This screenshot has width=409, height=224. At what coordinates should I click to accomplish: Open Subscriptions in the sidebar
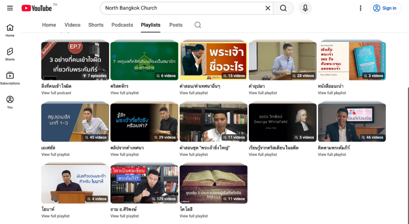pyautogui.click(x=10, y=78)
